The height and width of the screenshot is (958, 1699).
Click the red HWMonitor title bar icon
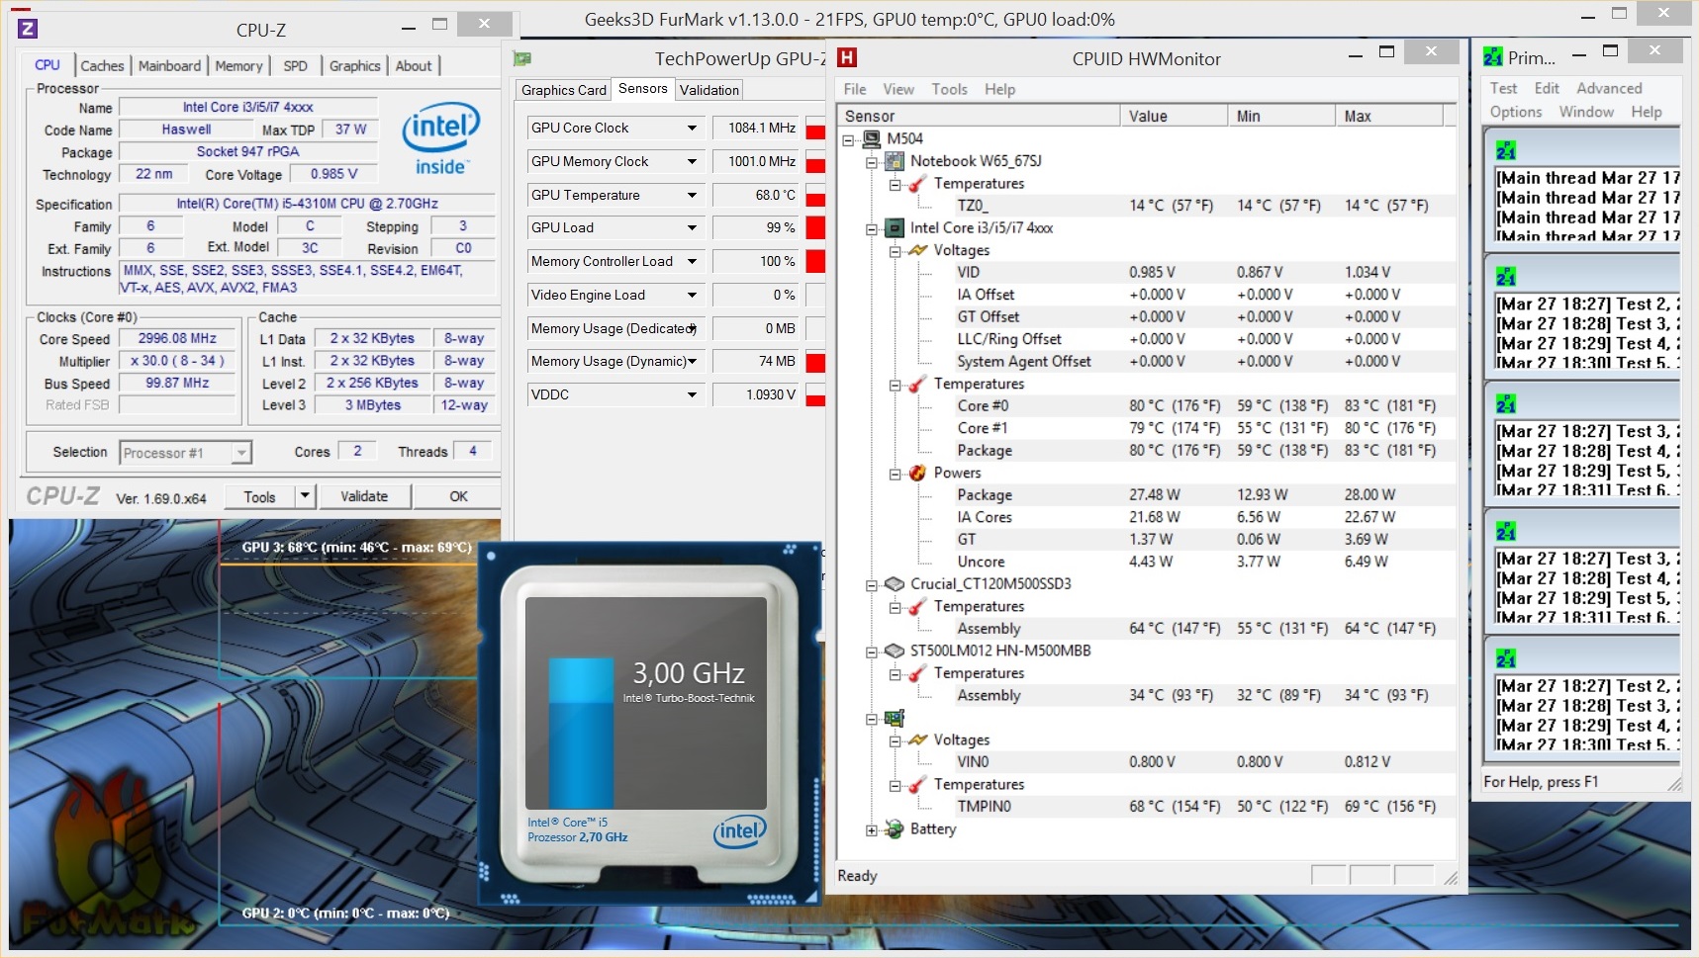[846, 58]
